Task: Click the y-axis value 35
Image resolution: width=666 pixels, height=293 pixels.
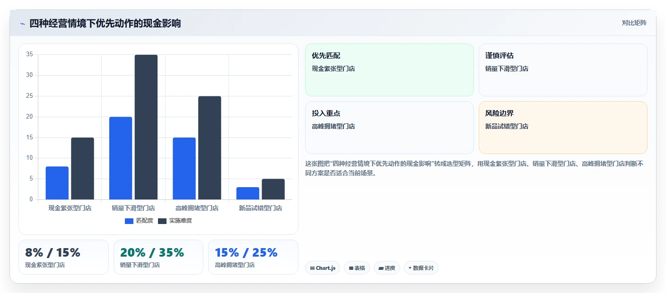Action: [x=29, y=54]
